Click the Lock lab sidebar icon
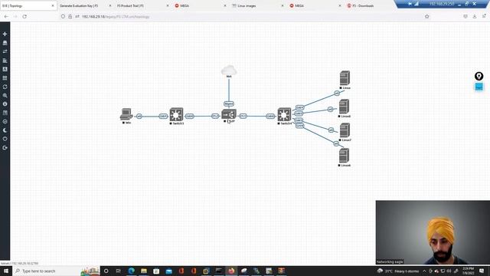The height and width of the screenshot is (276, 490). (x=5, y=121)
